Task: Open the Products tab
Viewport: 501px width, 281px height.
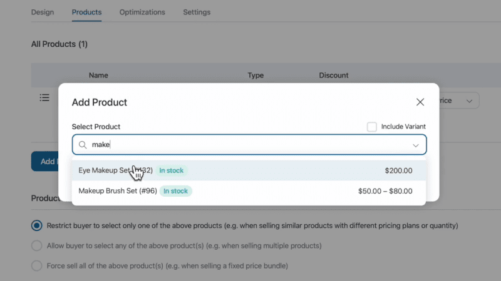Action: [x=86, y=12]
